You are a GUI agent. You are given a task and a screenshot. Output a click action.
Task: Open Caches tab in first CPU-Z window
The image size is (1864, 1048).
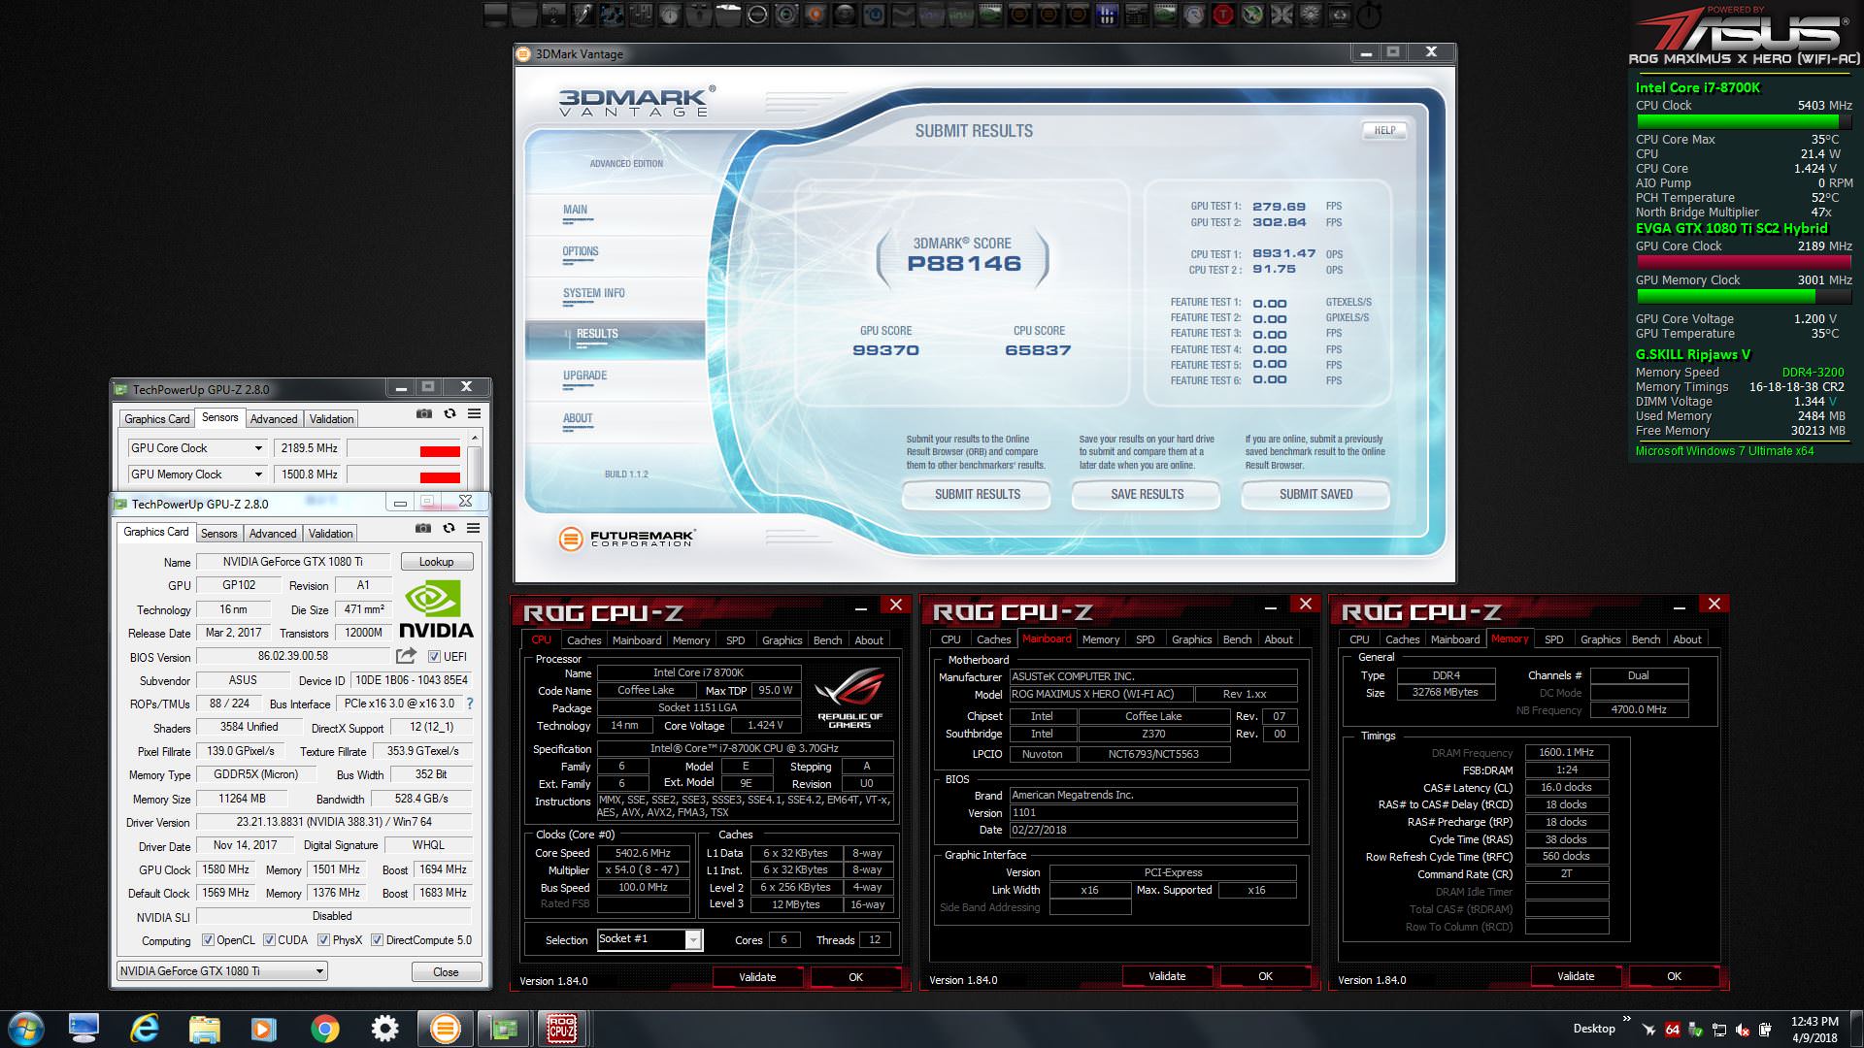[x=583, y=640]
